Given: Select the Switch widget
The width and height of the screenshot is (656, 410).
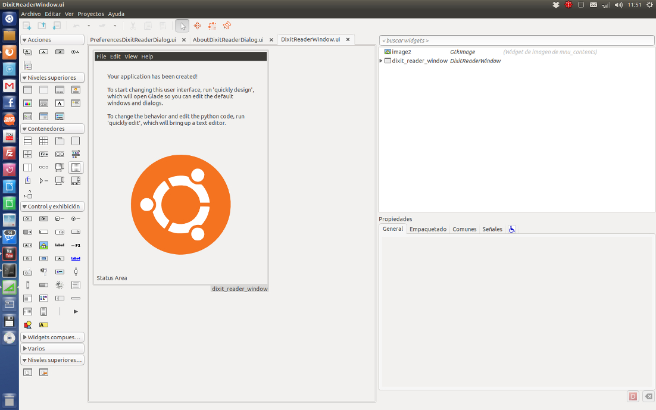Looking at the screenshot, I should click(x=27, y=232).
